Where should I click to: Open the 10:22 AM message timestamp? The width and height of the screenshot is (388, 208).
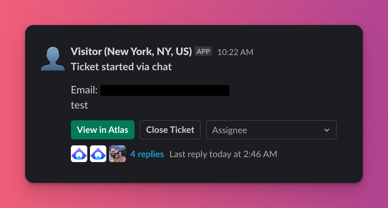coord(235,52)
